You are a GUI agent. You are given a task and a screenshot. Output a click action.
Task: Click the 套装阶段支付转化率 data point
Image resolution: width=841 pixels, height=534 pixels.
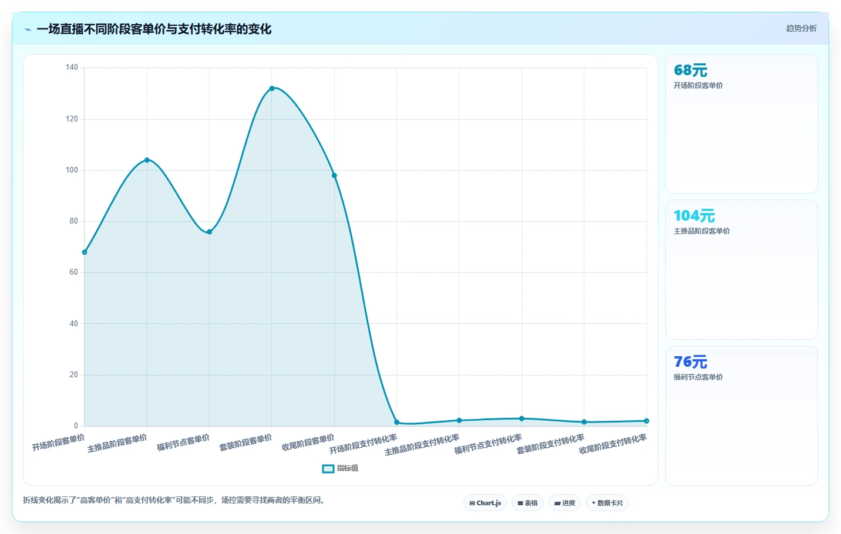click(584, 422)
